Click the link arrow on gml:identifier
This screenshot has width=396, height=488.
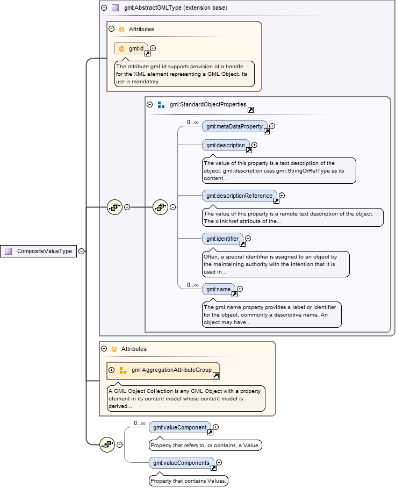coord(242,243)
